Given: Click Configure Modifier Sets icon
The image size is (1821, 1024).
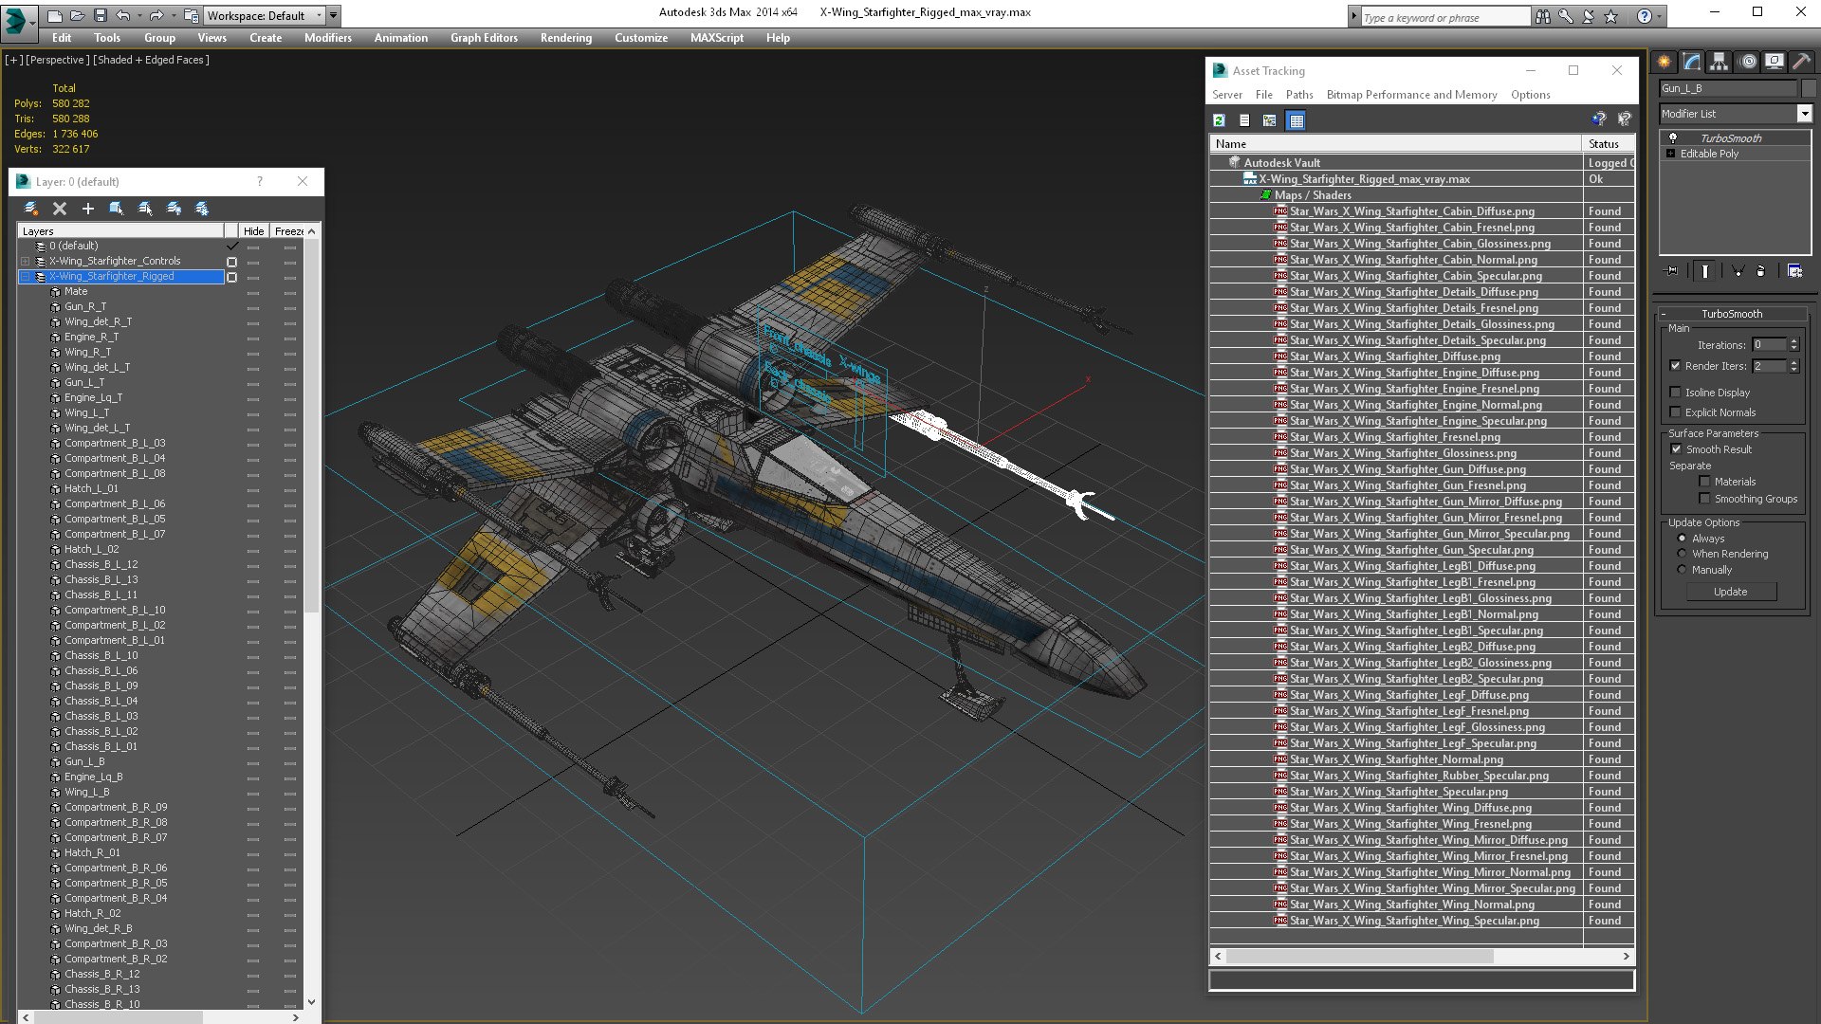Looking at the screenshot, I should [1794, 271].
